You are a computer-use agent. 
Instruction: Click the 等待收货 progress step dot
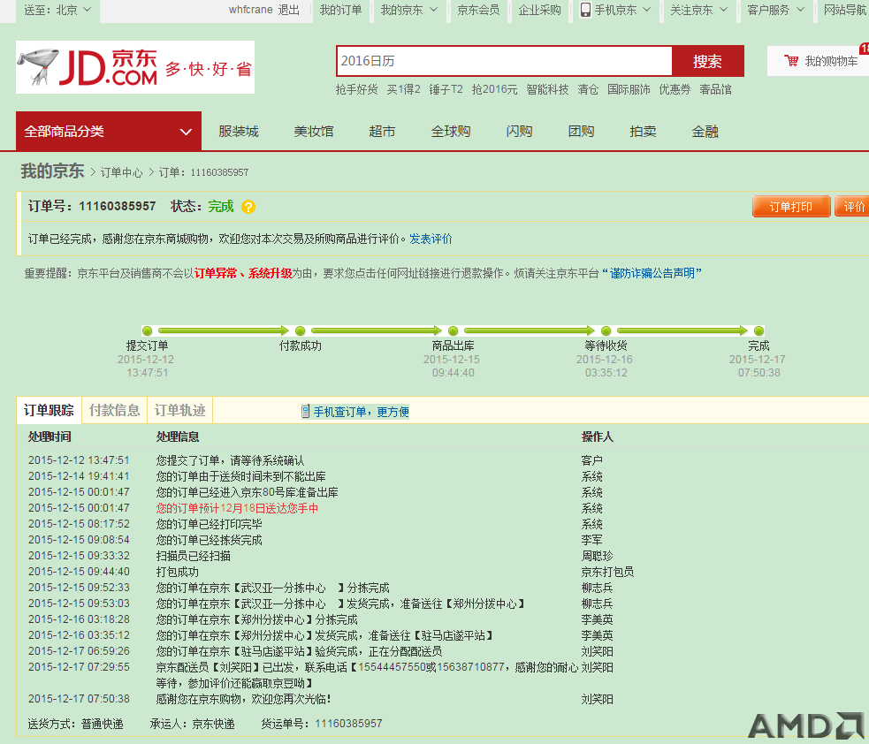[x=606, y=330]
